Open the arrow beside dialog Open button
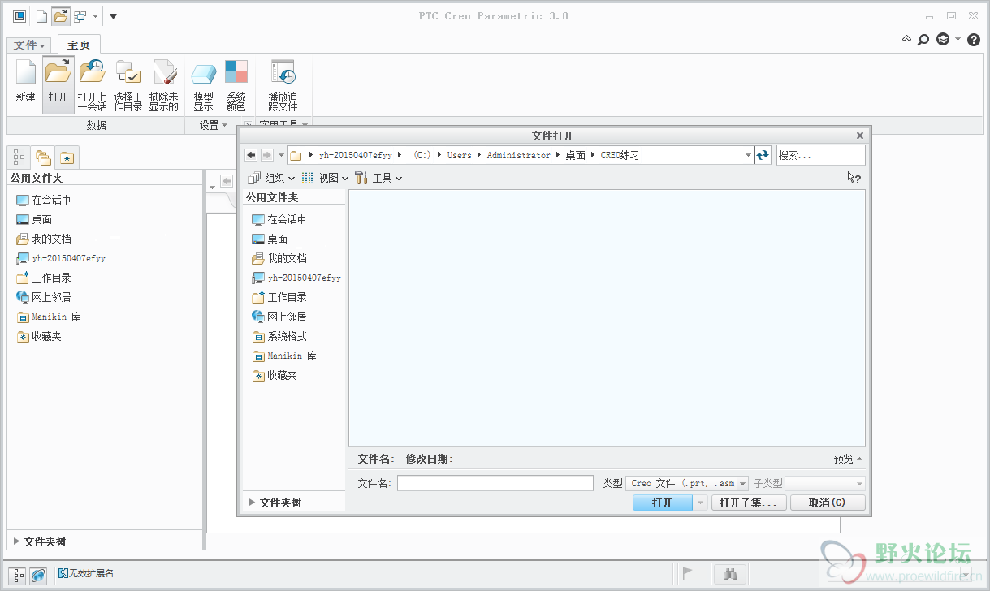The image size is (990, 591). pos(701,503)
